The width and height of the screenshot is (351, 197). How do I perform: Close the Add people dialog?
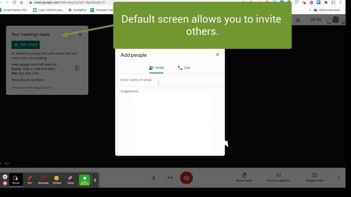(217, 55)
